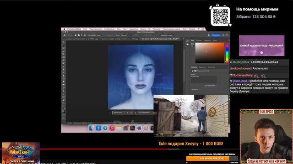This screenshot has height=164, width=293.
Task: Select the Eyedropper tool
Action: [x=63, y=60]
